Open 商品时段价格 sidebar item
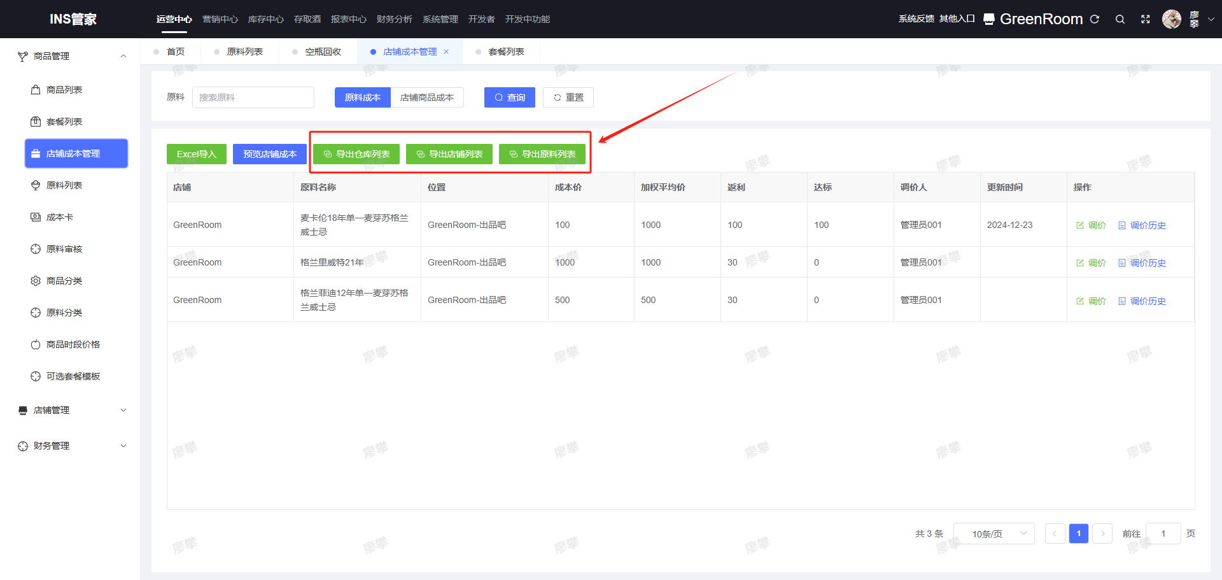The image size is (1222, 580). point(73,344)
